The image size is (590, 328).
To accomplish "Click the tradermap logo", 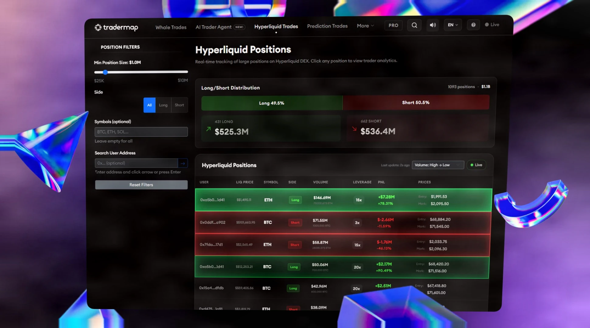I will click(x=116, y=27).
